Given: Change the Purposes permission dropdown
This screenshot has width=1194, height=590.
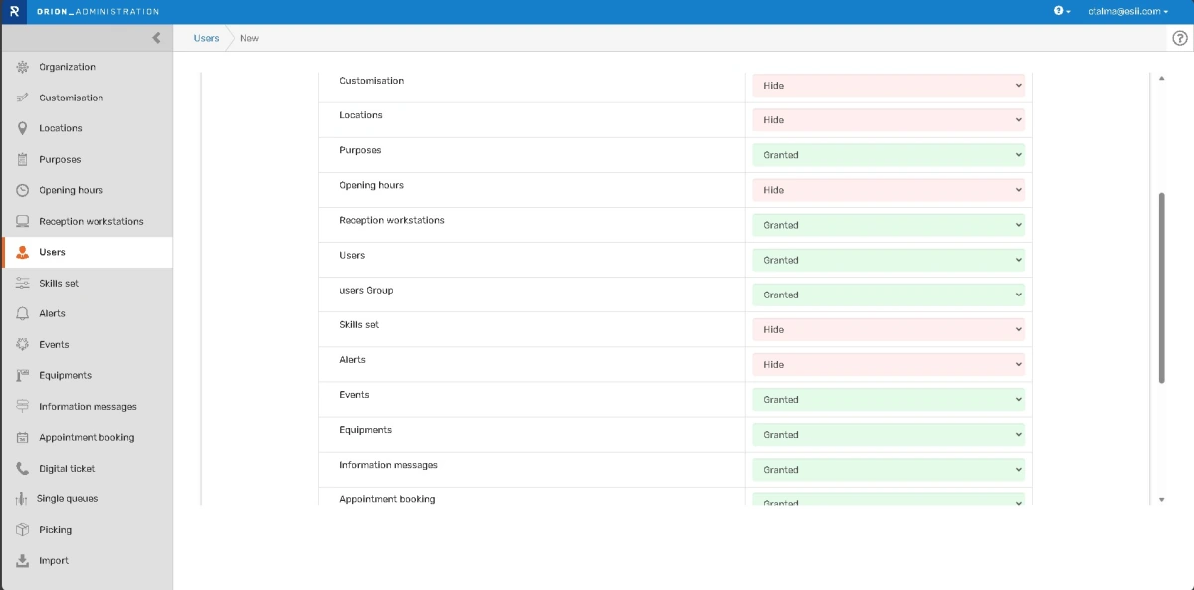Looking at the screenshot, I should 888,155.
